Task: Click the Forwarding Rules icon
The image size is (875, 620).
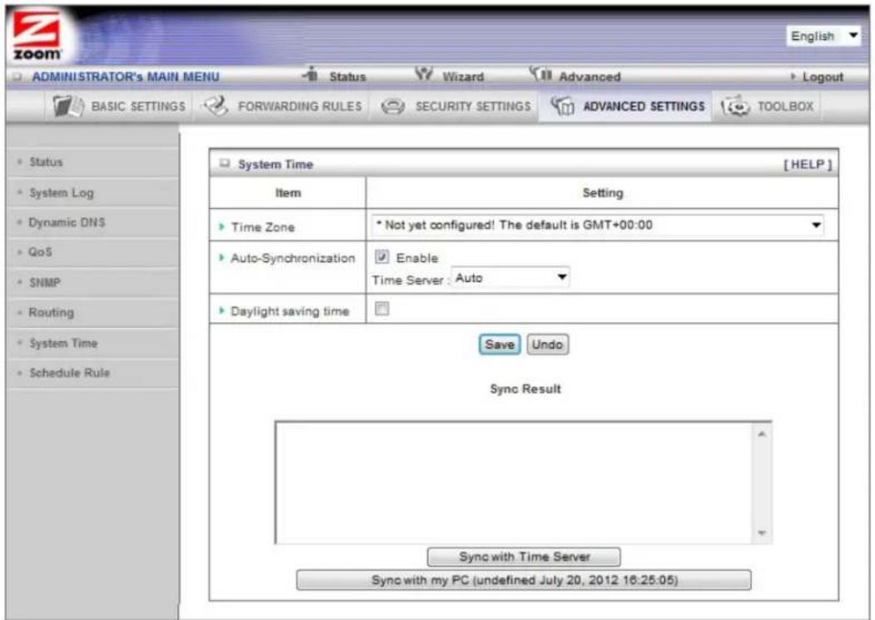Action: click(215, 106)
